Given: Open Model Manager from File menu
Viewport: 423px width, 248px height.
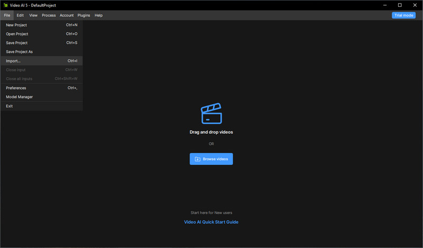Looking at the screenshot, I should (42, 97).
